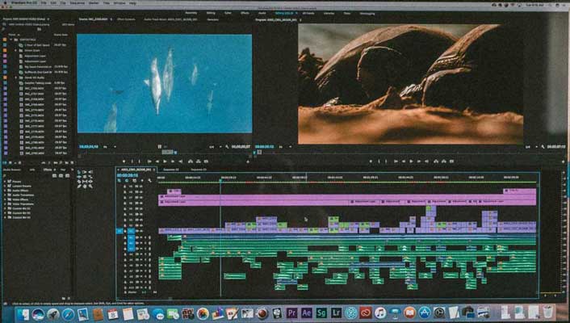Click the Finder icon in the Dock
The width and height of the screenshot is (570, 323).
click(24, 313)
